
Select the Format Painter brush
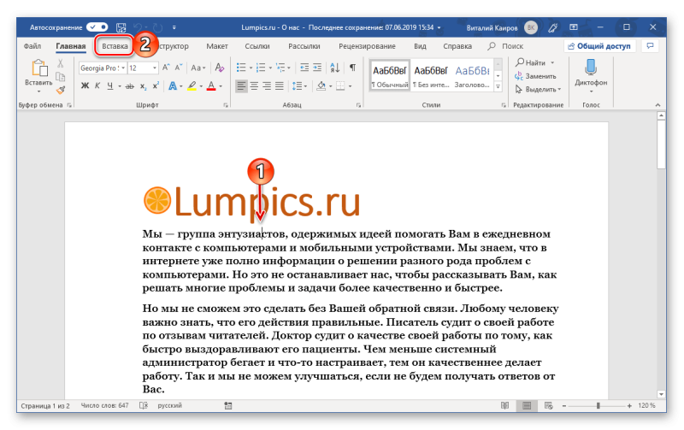pyautogui.click(x=61, y=91)
